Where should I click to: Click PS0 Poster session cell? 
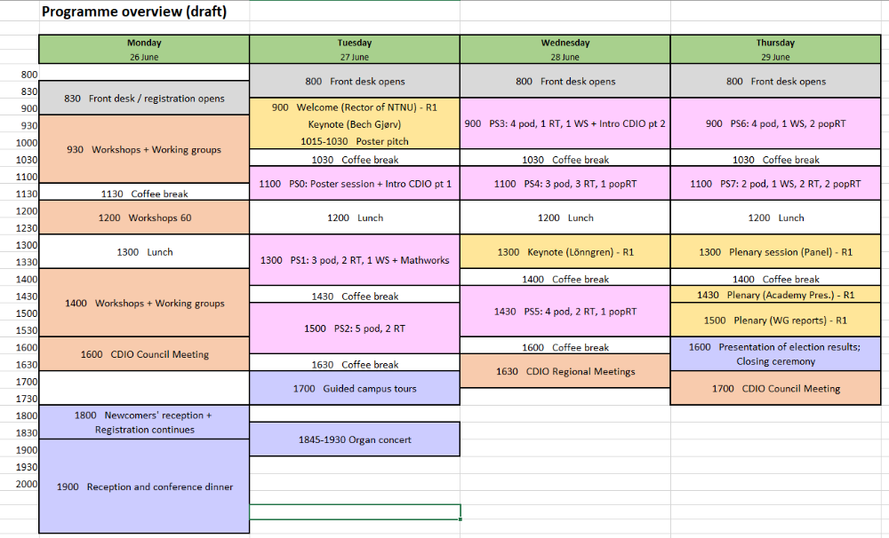tap(354, 184)
